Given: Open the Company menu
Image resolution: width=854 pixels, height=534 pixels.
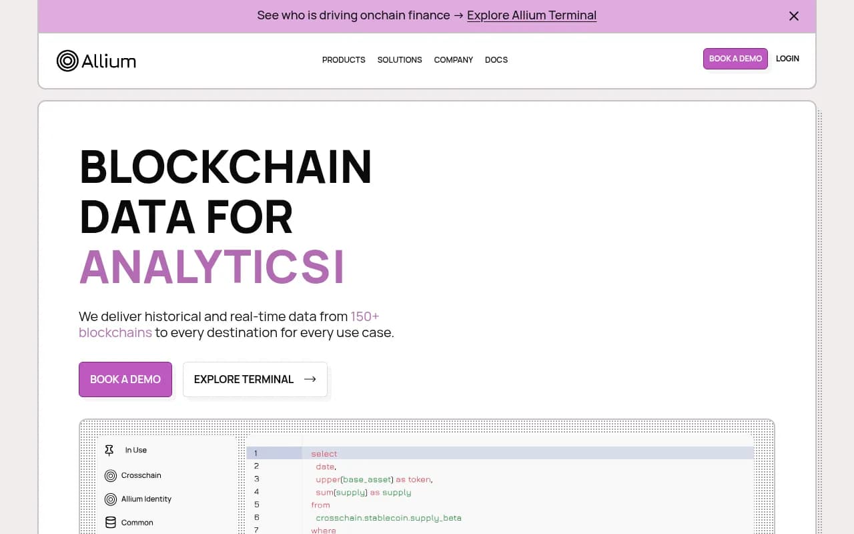Looking at the screenshot, I should [x=454, y=60].
